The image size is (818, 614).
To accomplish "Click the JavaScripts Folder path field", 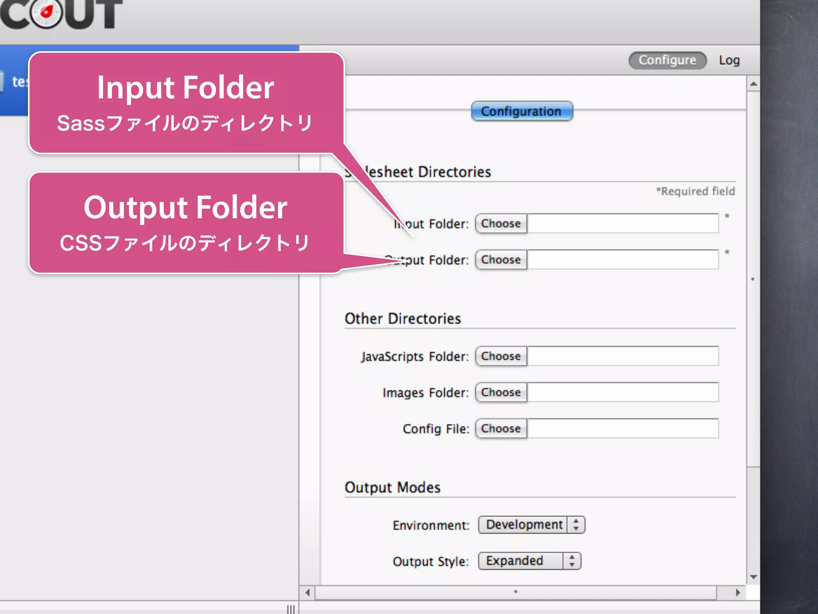I will coord(623,356).
